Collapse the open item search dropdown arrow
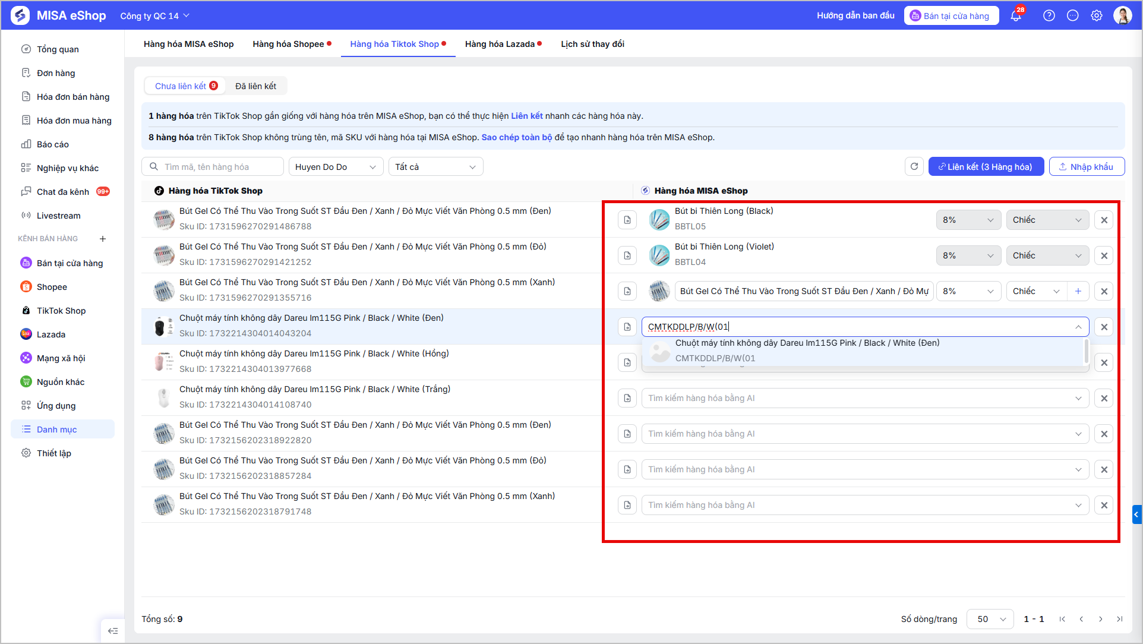This screenshot has width=1143, height=644. click(1078, 327)
